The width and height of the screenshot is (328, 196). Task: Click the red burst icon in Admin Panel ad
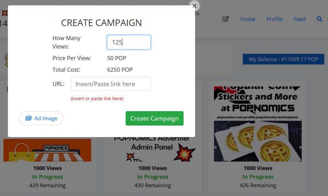click(x=184, y=153)
